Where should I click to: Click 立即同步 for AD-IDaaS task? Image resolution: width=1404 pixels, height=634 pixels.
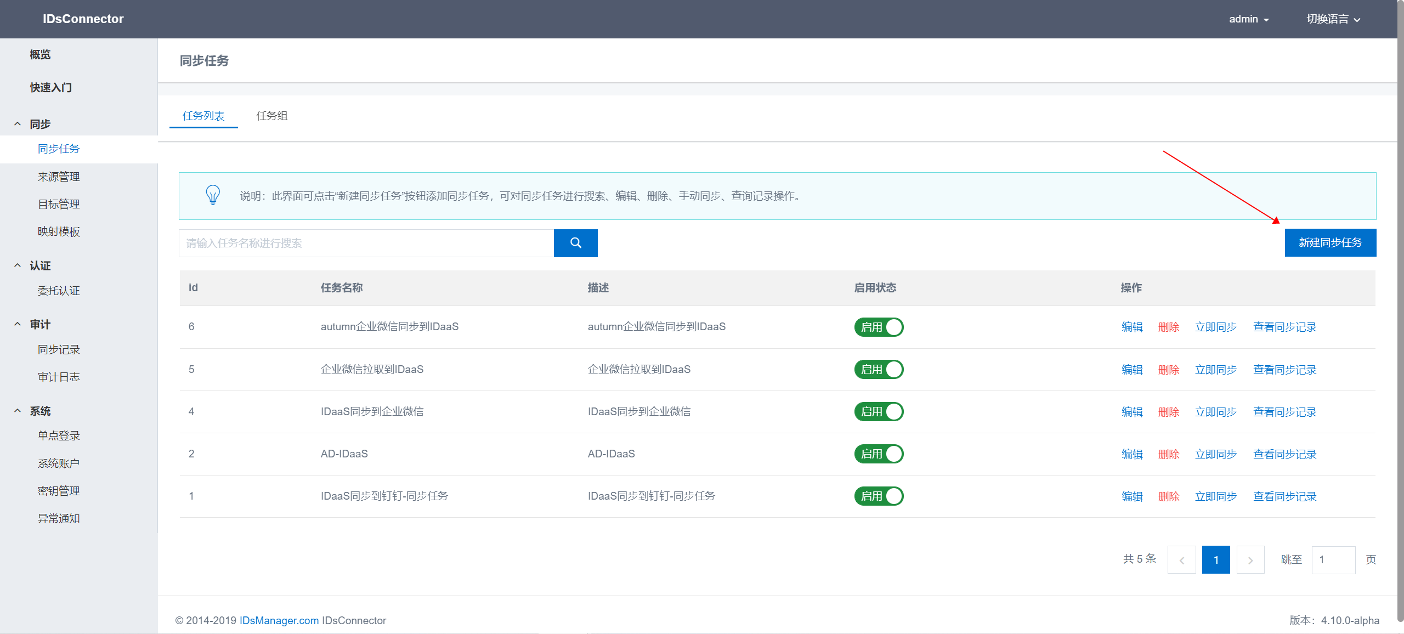point(1216,454)
